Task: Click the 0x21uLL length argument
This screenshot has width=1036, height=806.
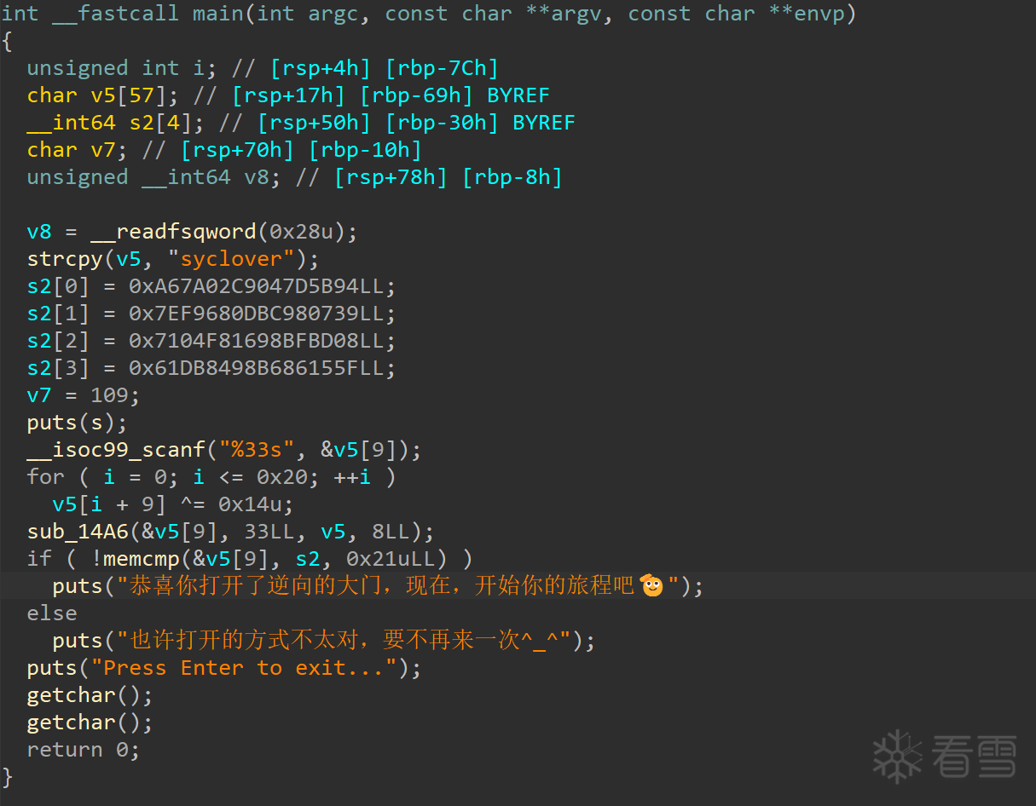Action: (396, 559)
